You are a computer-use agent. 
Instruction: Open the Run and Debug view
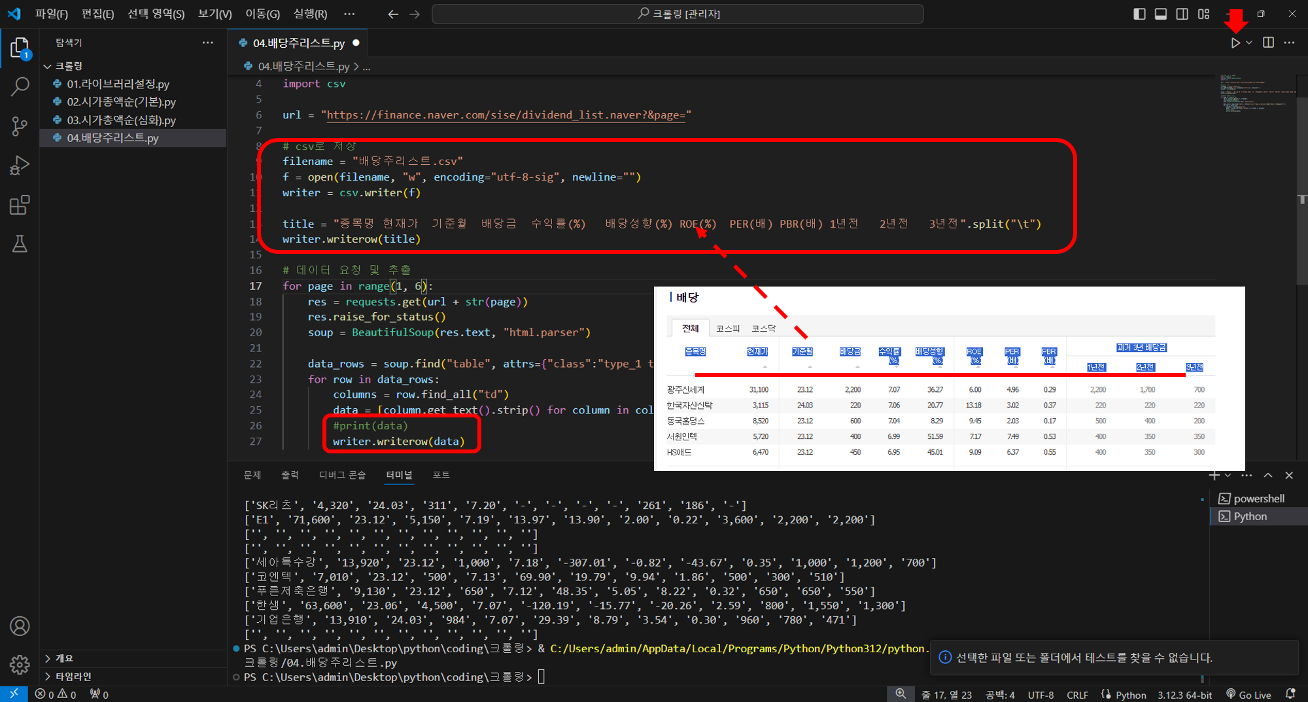coord(20,166)
